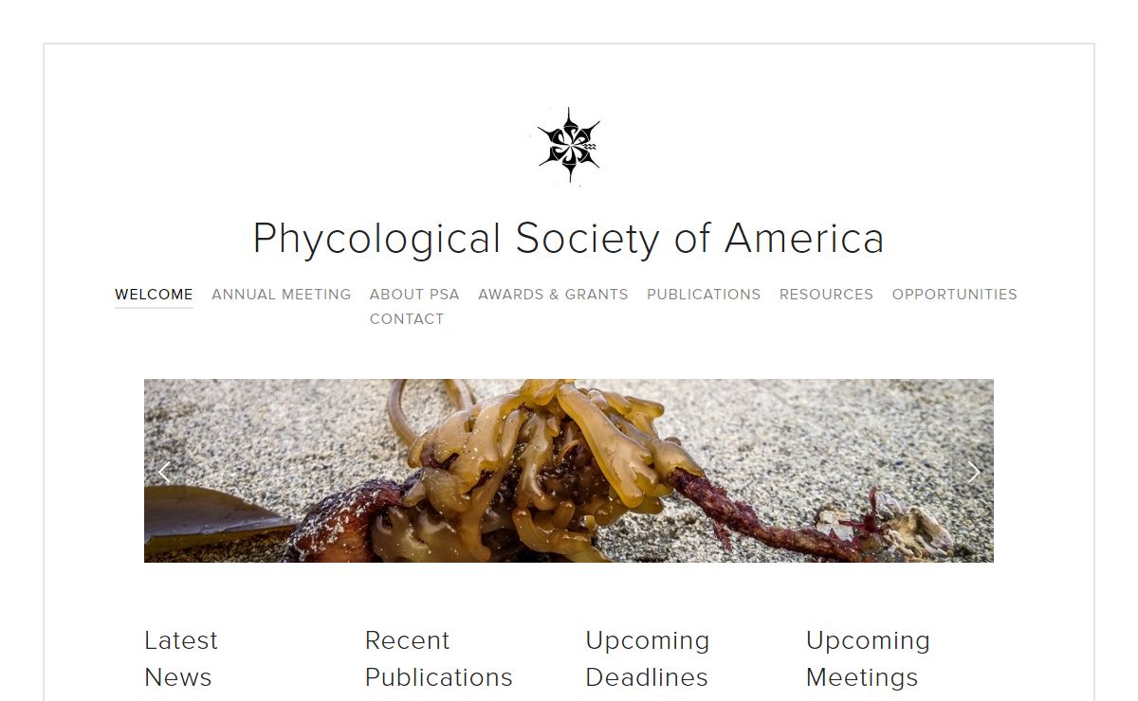The width and height of the screenshot is (1138, 701).
Task: Select the Recent Publications heading
Action: (x=438, y=658)
